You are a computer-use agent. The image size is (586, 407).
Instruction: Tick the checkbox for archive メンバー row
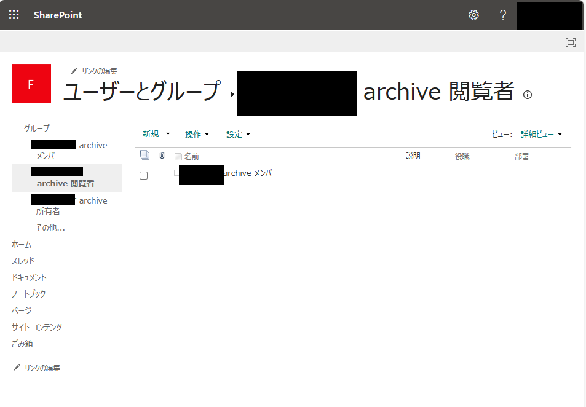tap(143, 175)
